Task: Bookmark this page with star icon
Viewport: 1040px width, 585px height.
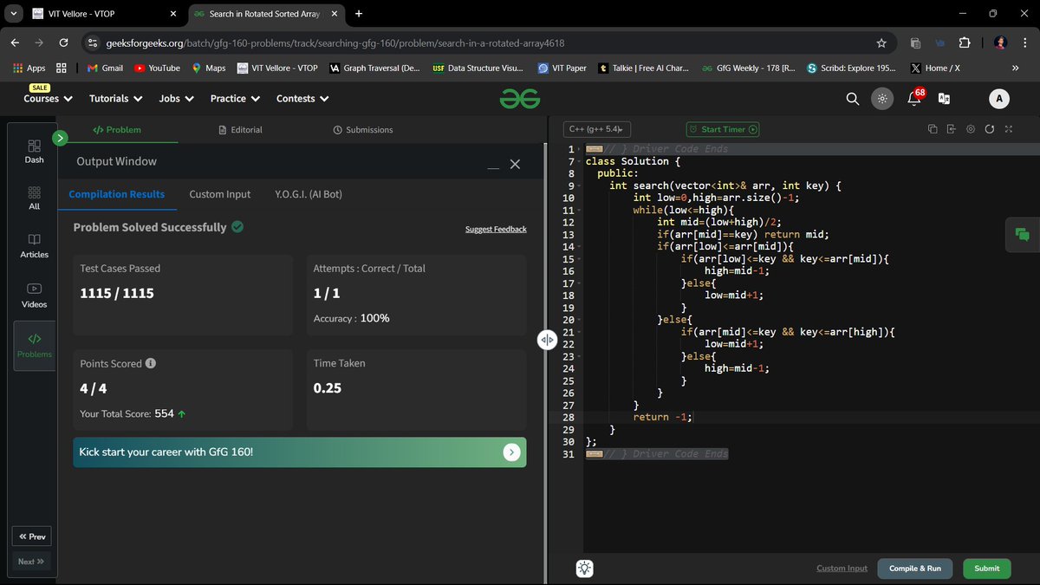Action: coord(881,42)
